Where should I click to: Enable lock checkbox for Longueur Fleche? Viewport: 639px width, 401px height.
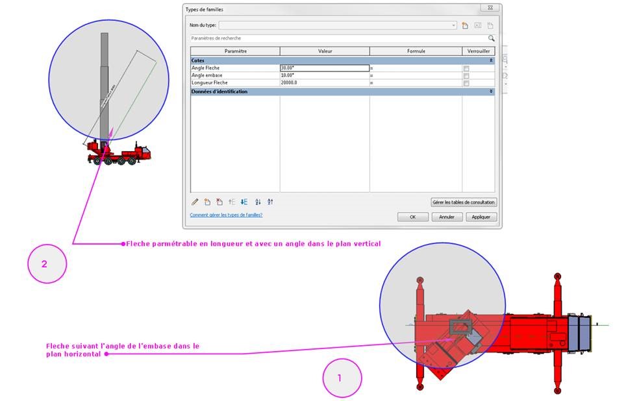point(466,83)
